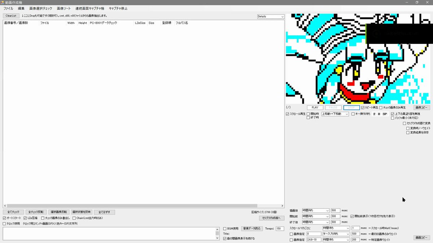Click the 選択画像反転 button
This screenshot has height=243, width=433.
(x=58, y=212)
